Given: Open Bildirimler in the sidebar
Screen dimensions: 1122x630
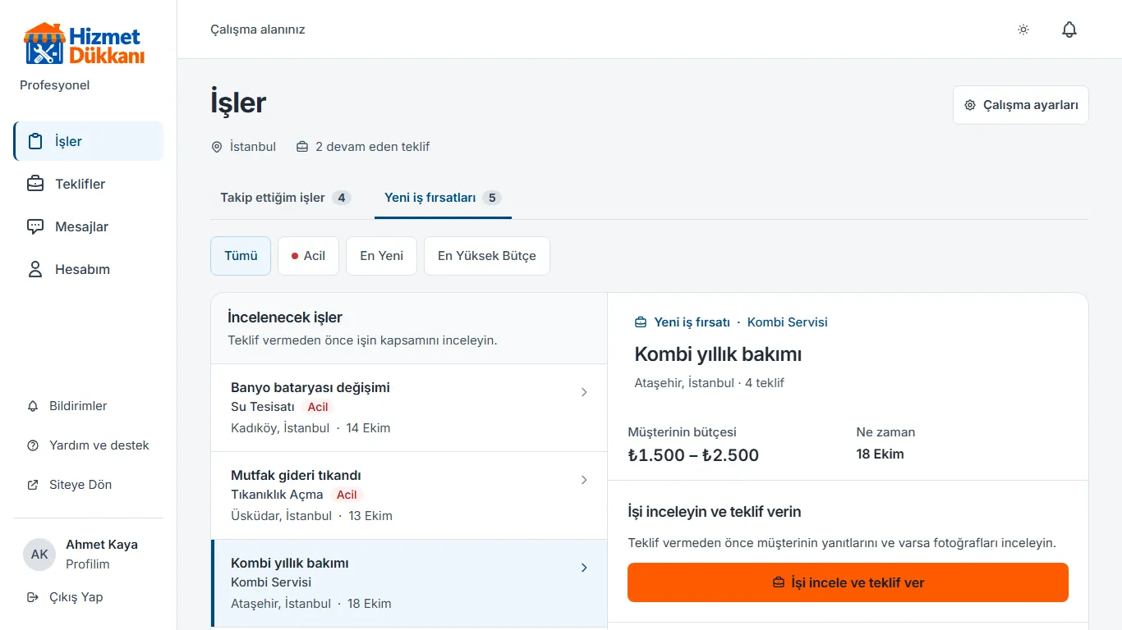Looking at the screenshot, I should [89, 406].
